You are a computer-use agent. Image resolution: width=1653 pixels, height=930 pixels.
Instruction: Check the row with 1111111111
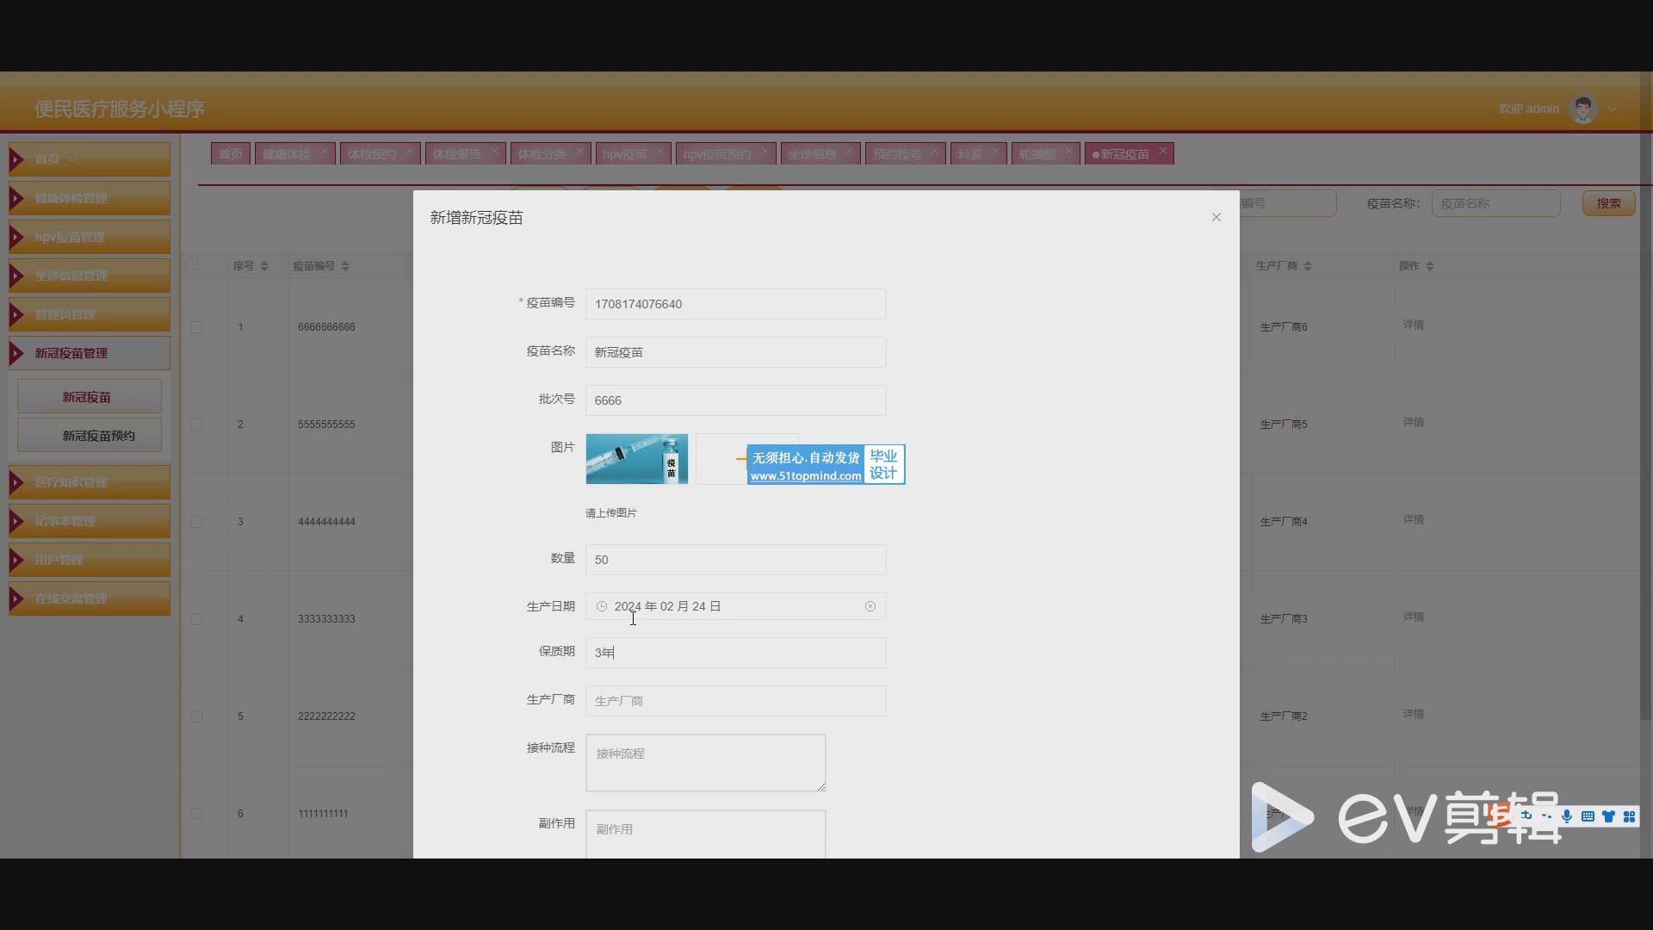(196, 814)
